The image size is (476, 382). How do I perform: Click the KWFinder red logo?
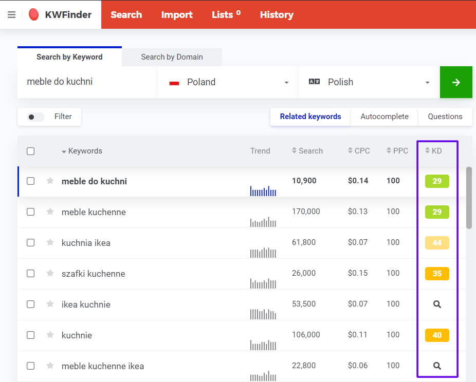[34, 14]
